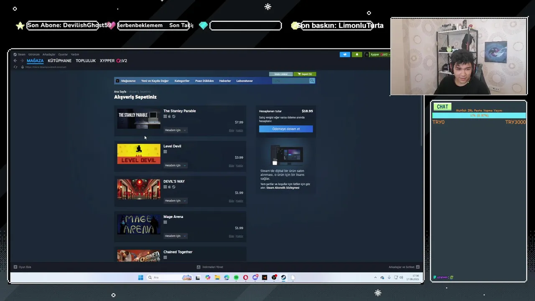Go to Ana Sayfa breadcrumb
The height and width of the screenshot is (301, 535).
point(120,92)
